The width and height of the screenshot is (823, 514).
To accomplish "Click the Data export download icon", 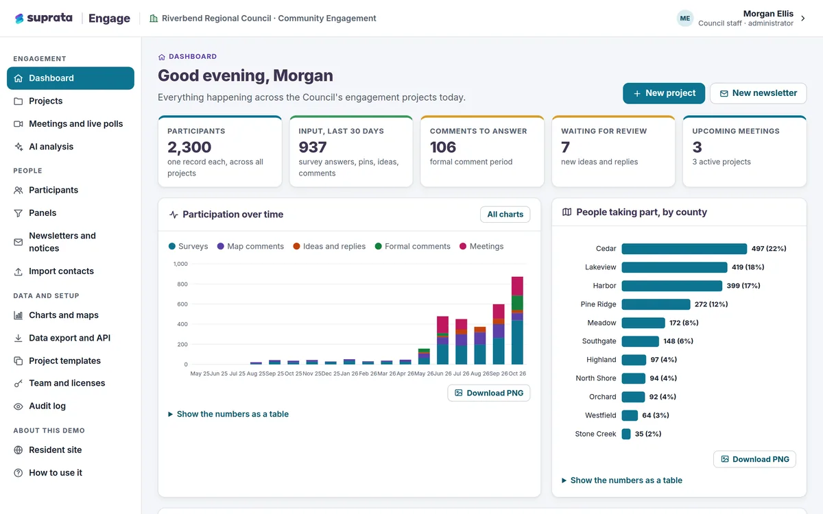I will 19,338.
